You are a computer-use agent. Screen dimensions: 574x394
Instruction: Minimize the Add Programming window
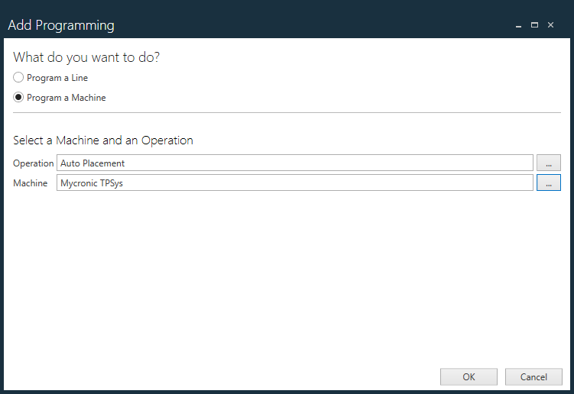tap(519, 25)
